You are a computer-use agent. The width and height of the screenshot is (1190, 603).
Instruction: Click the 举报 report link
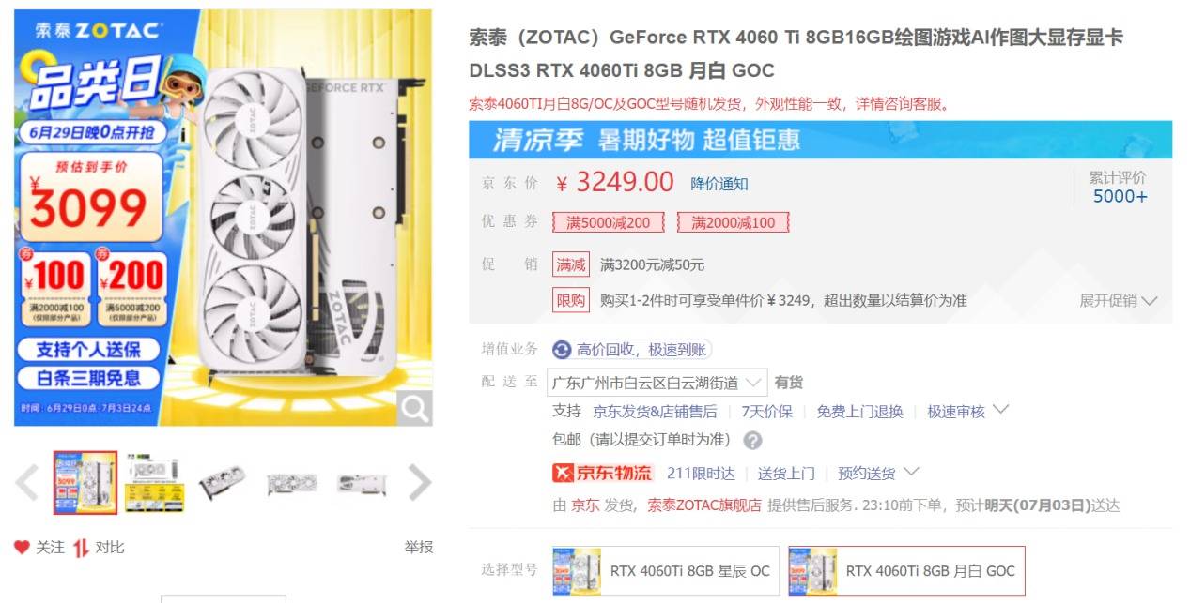point(419,547)
